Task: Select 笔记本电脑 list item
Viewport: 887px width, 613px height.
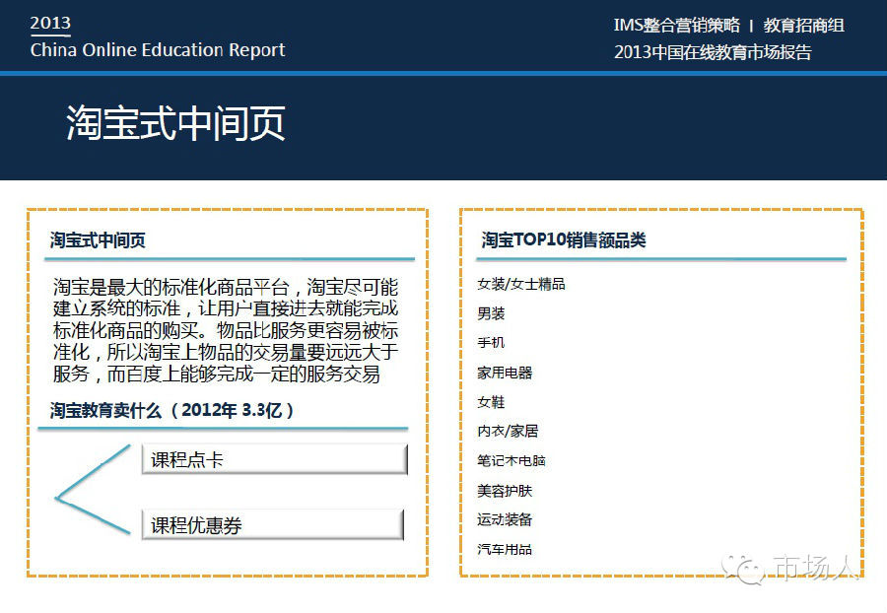Action: click(x=512, y=461)
